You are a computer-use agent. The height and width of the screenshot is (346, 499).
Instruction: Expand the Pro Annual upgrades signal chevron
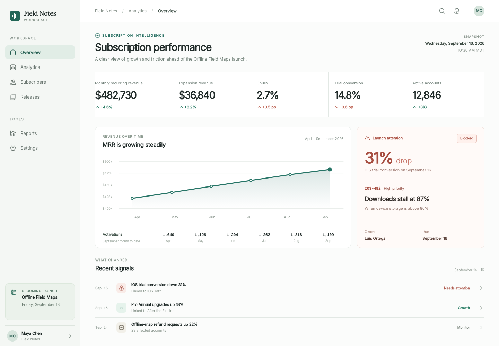(481, 308)
